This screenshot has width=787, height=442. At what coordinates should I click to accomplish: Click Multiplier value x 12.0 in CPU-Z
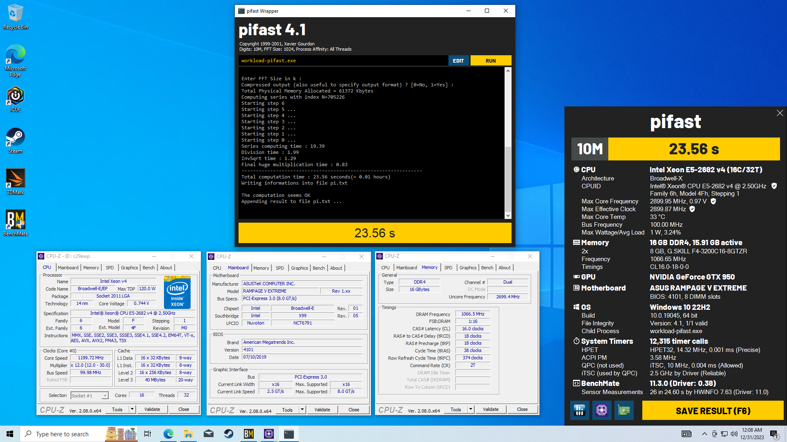pos(90,365)
